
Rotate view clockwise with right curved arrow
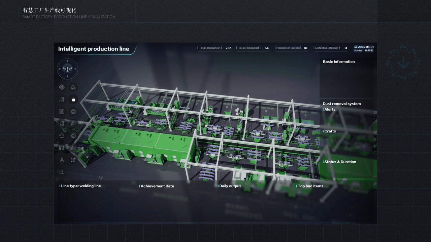tap(71, 69)
